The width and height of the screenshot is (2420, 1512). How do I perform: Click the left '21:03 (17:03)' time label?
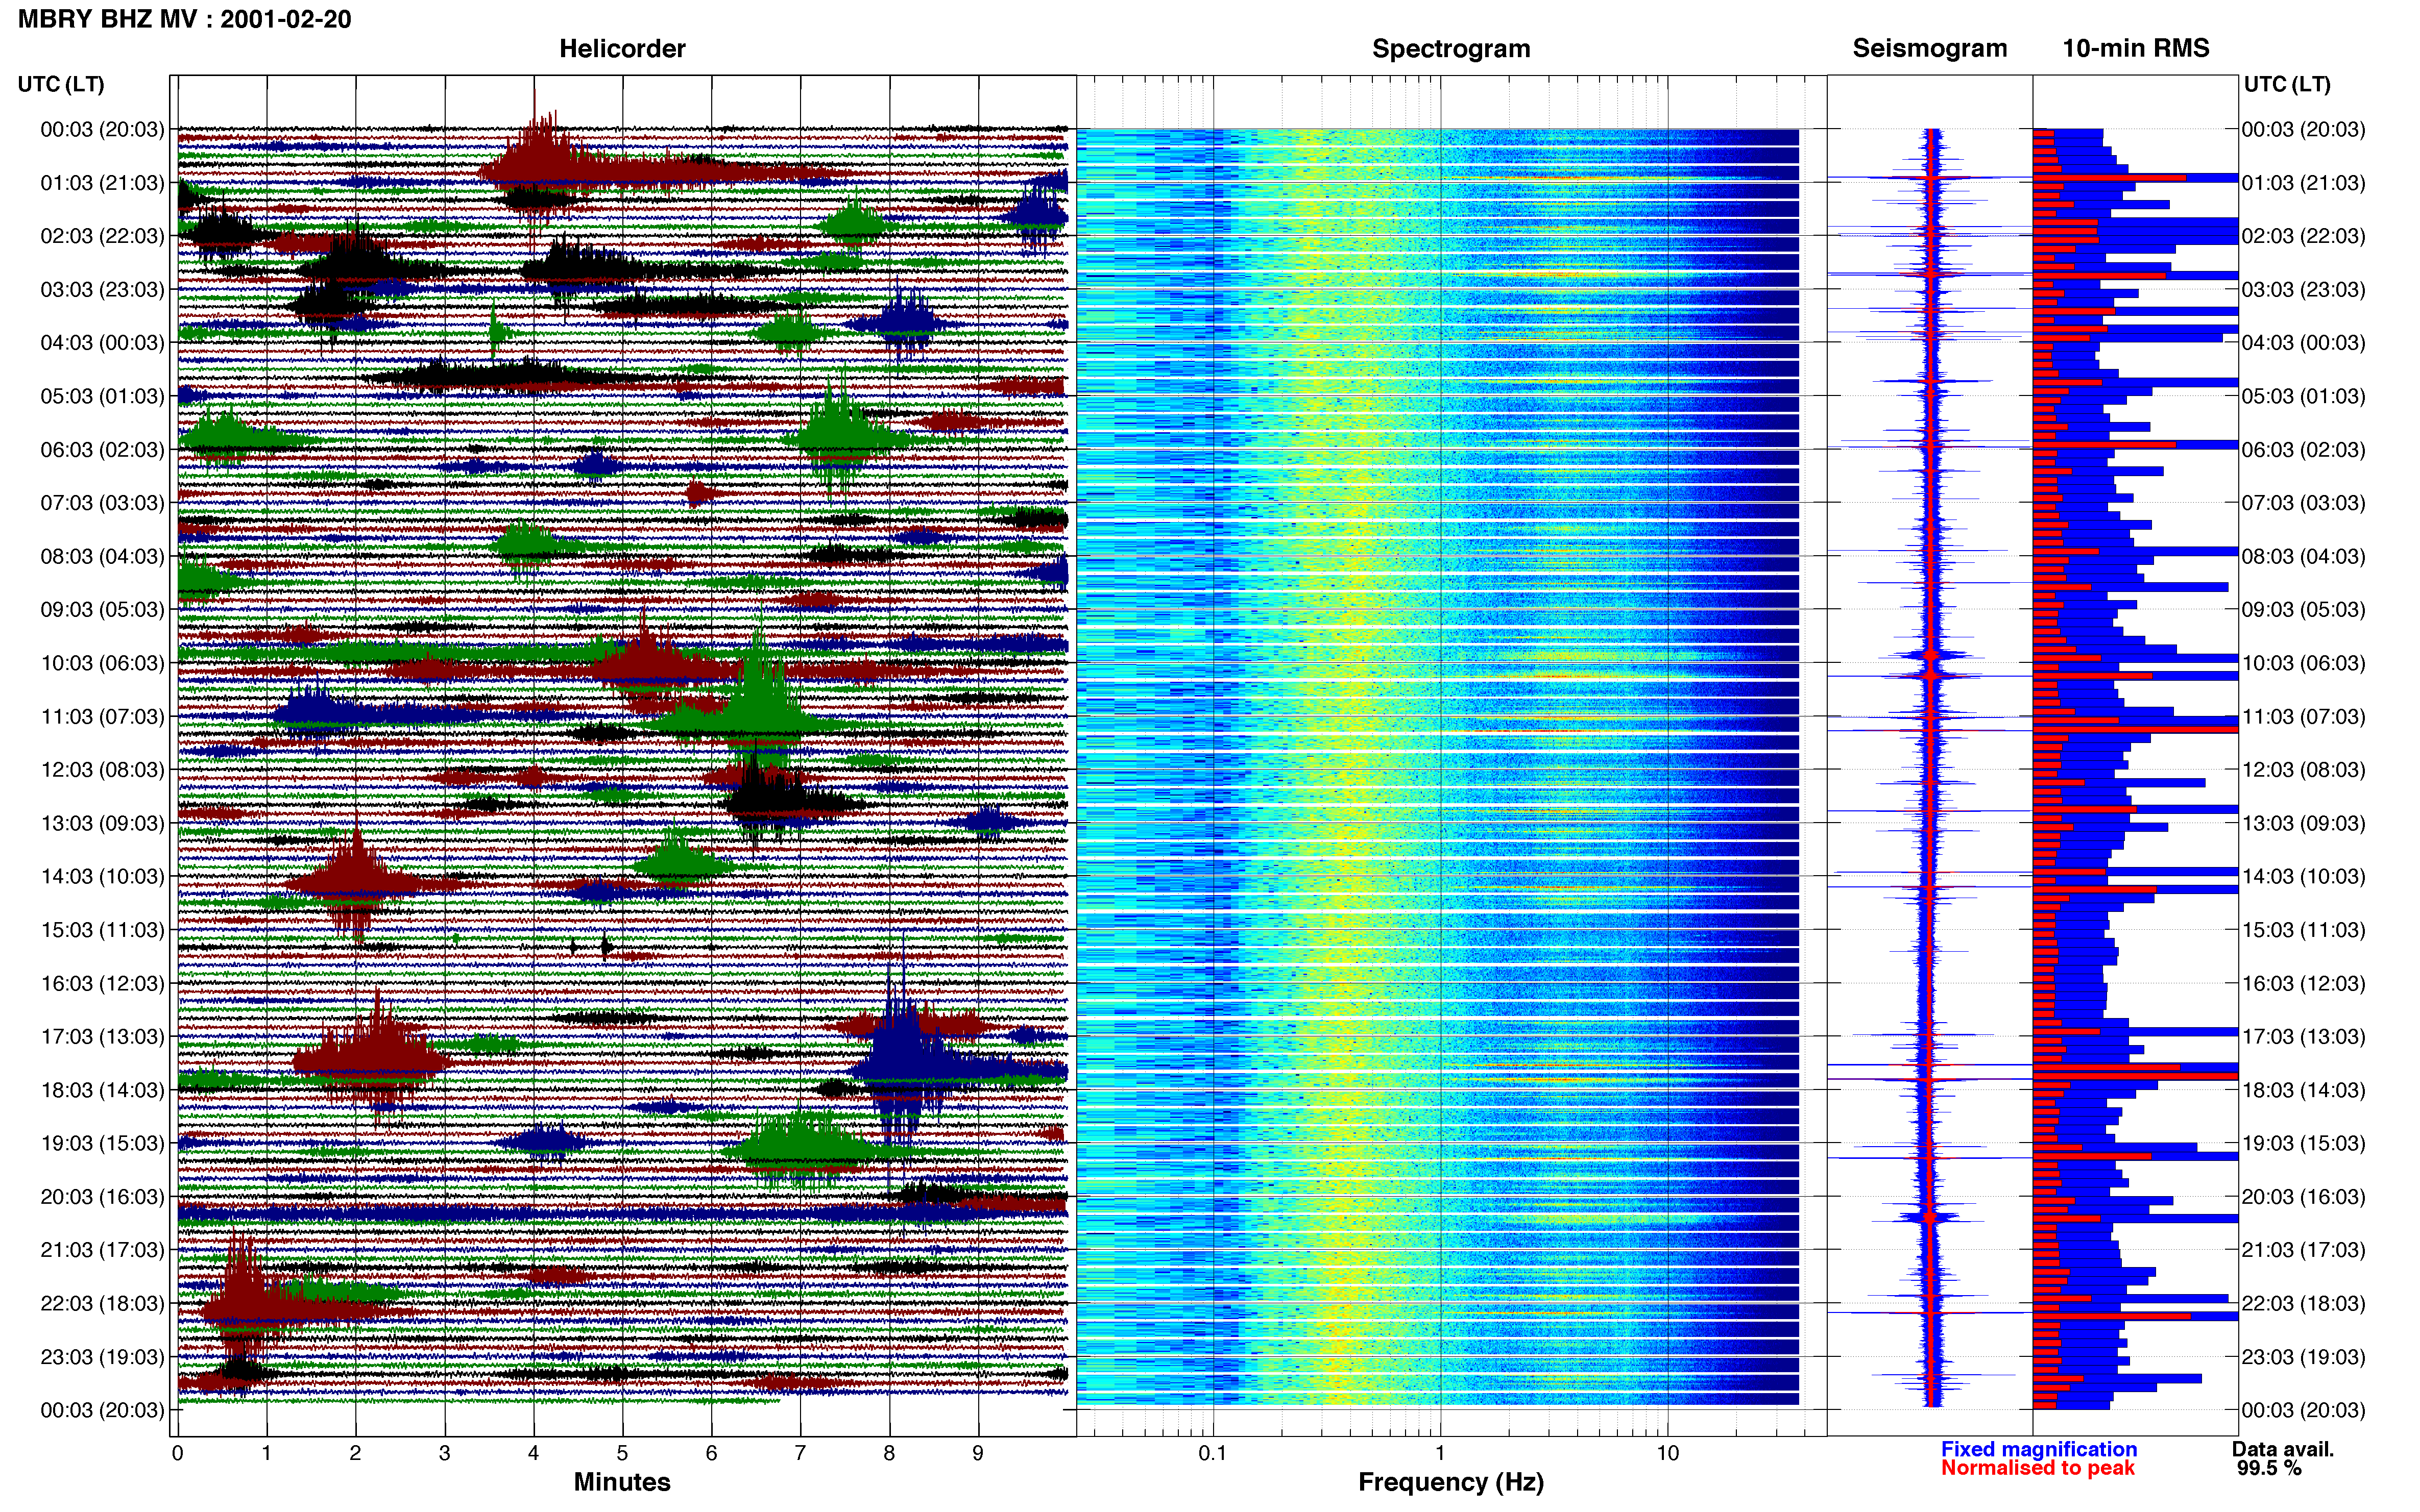[x=102, y=1250]
